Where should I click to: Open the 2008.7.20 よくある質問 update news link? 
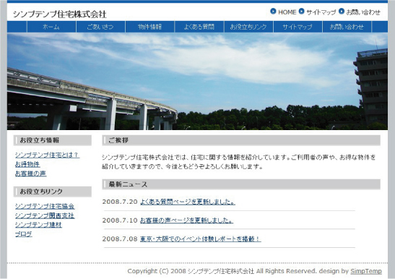[188, 202]
